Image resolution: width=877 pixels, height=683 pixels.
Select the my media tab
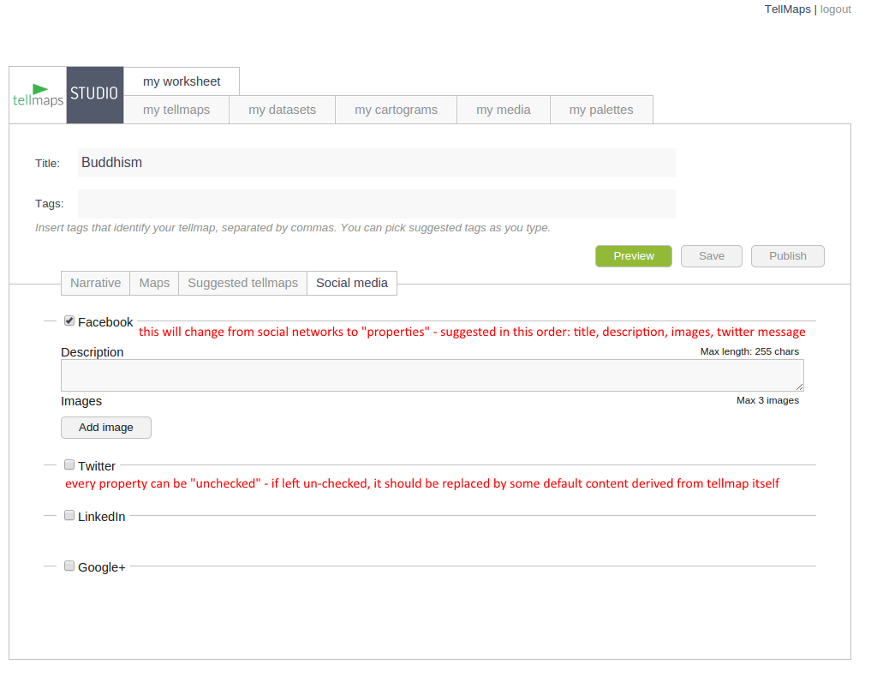pyautogui.click(x=504, y=110)
